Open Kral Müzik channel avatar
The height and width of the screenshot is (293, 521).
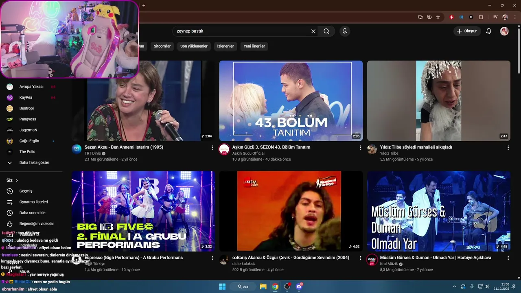(372, 260)
